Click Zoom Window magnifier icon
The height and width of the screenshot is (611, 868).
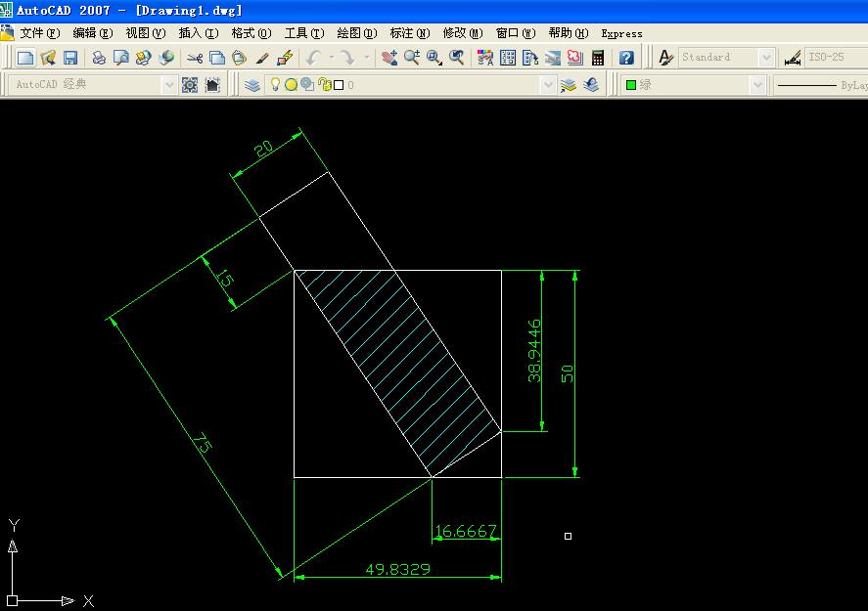pyautogui.click(x=434, y=58)
